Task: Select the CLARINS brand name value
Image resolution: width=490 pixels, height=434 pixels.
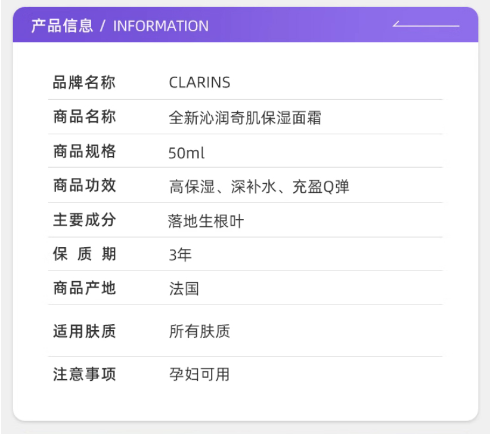Action: 200,82
